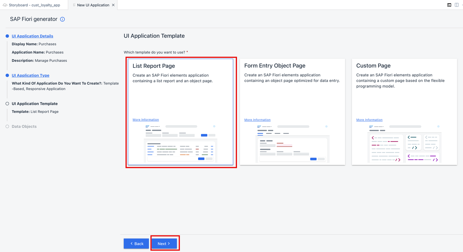
Task: Close the New UI Application tab
Action: tap(113, 5)
